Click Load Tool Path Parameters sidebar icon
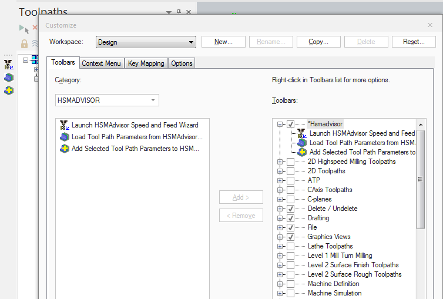This screenshot has width=443, height=299. 9,78
